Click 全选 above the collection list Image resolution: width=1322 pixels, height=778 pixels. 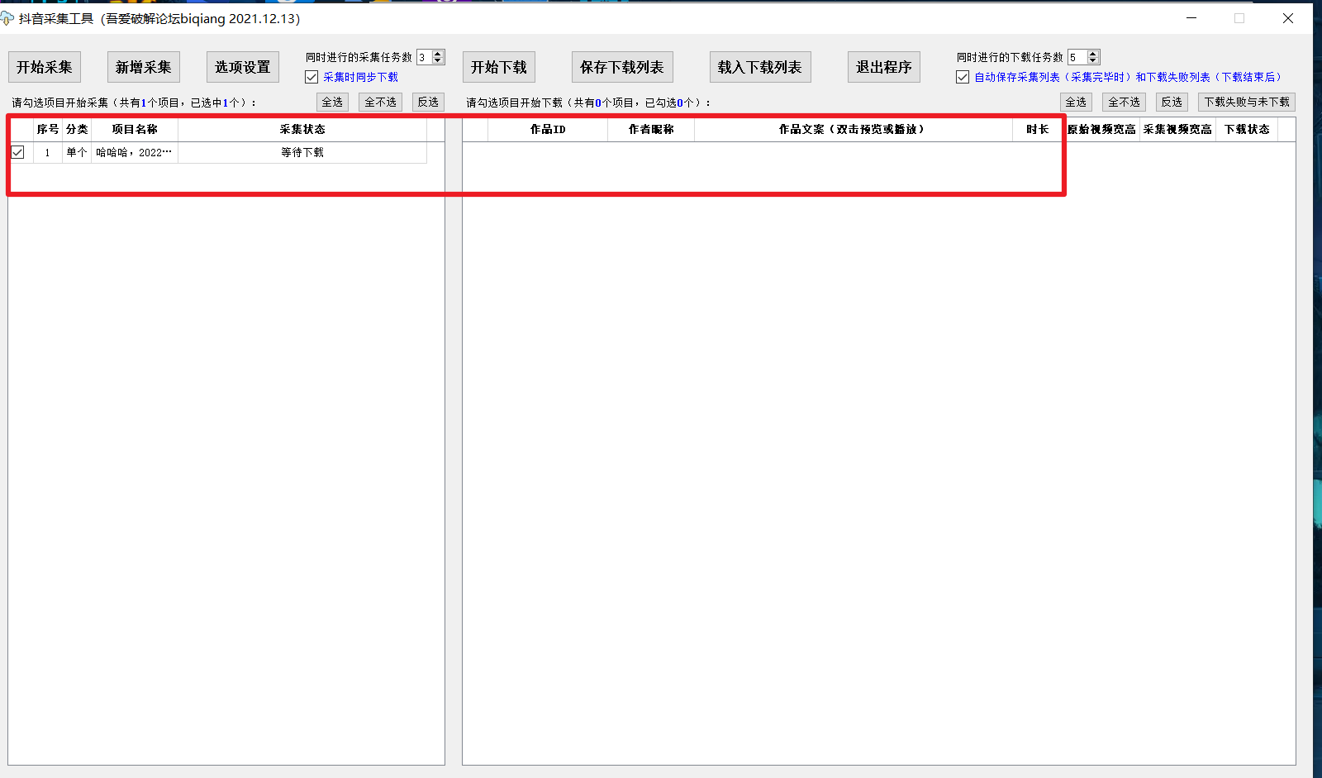(x=332, y=102)
